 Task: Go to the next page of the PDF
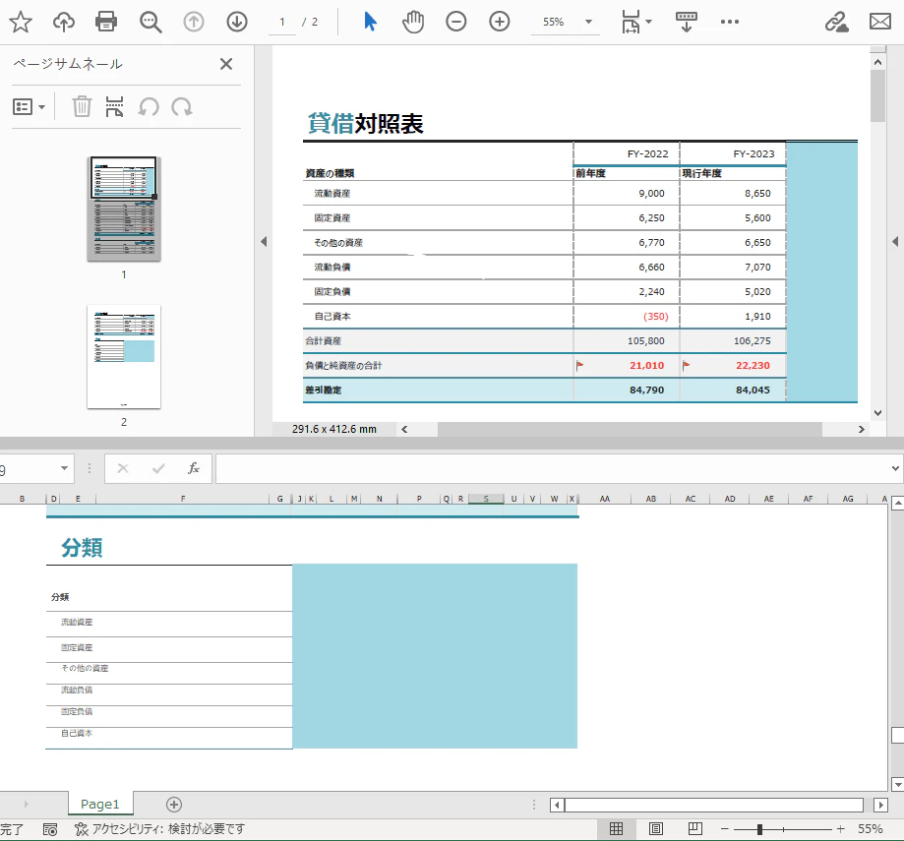tap(236, 21)
